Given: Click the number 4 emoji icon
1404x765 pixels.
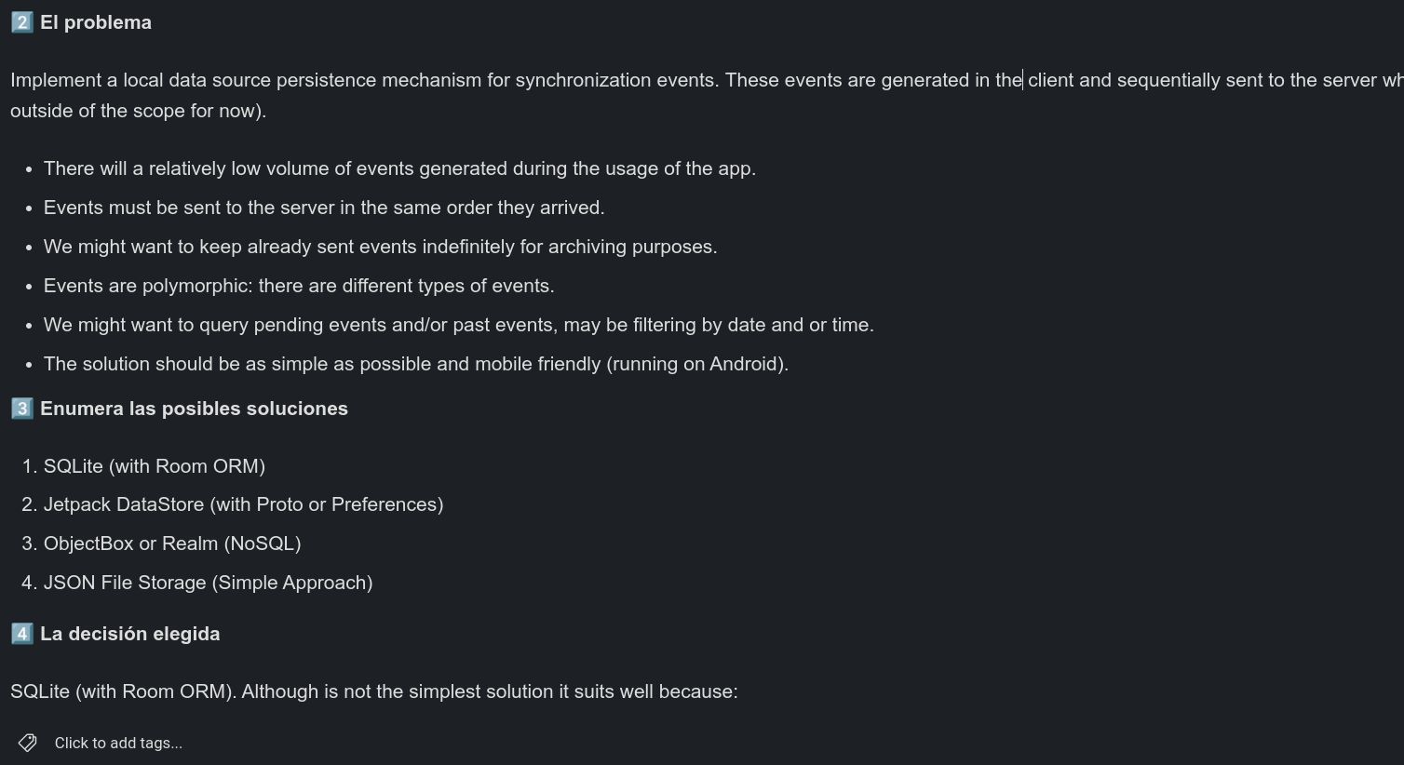Looking at the screenshot, I should click(22, 634).
